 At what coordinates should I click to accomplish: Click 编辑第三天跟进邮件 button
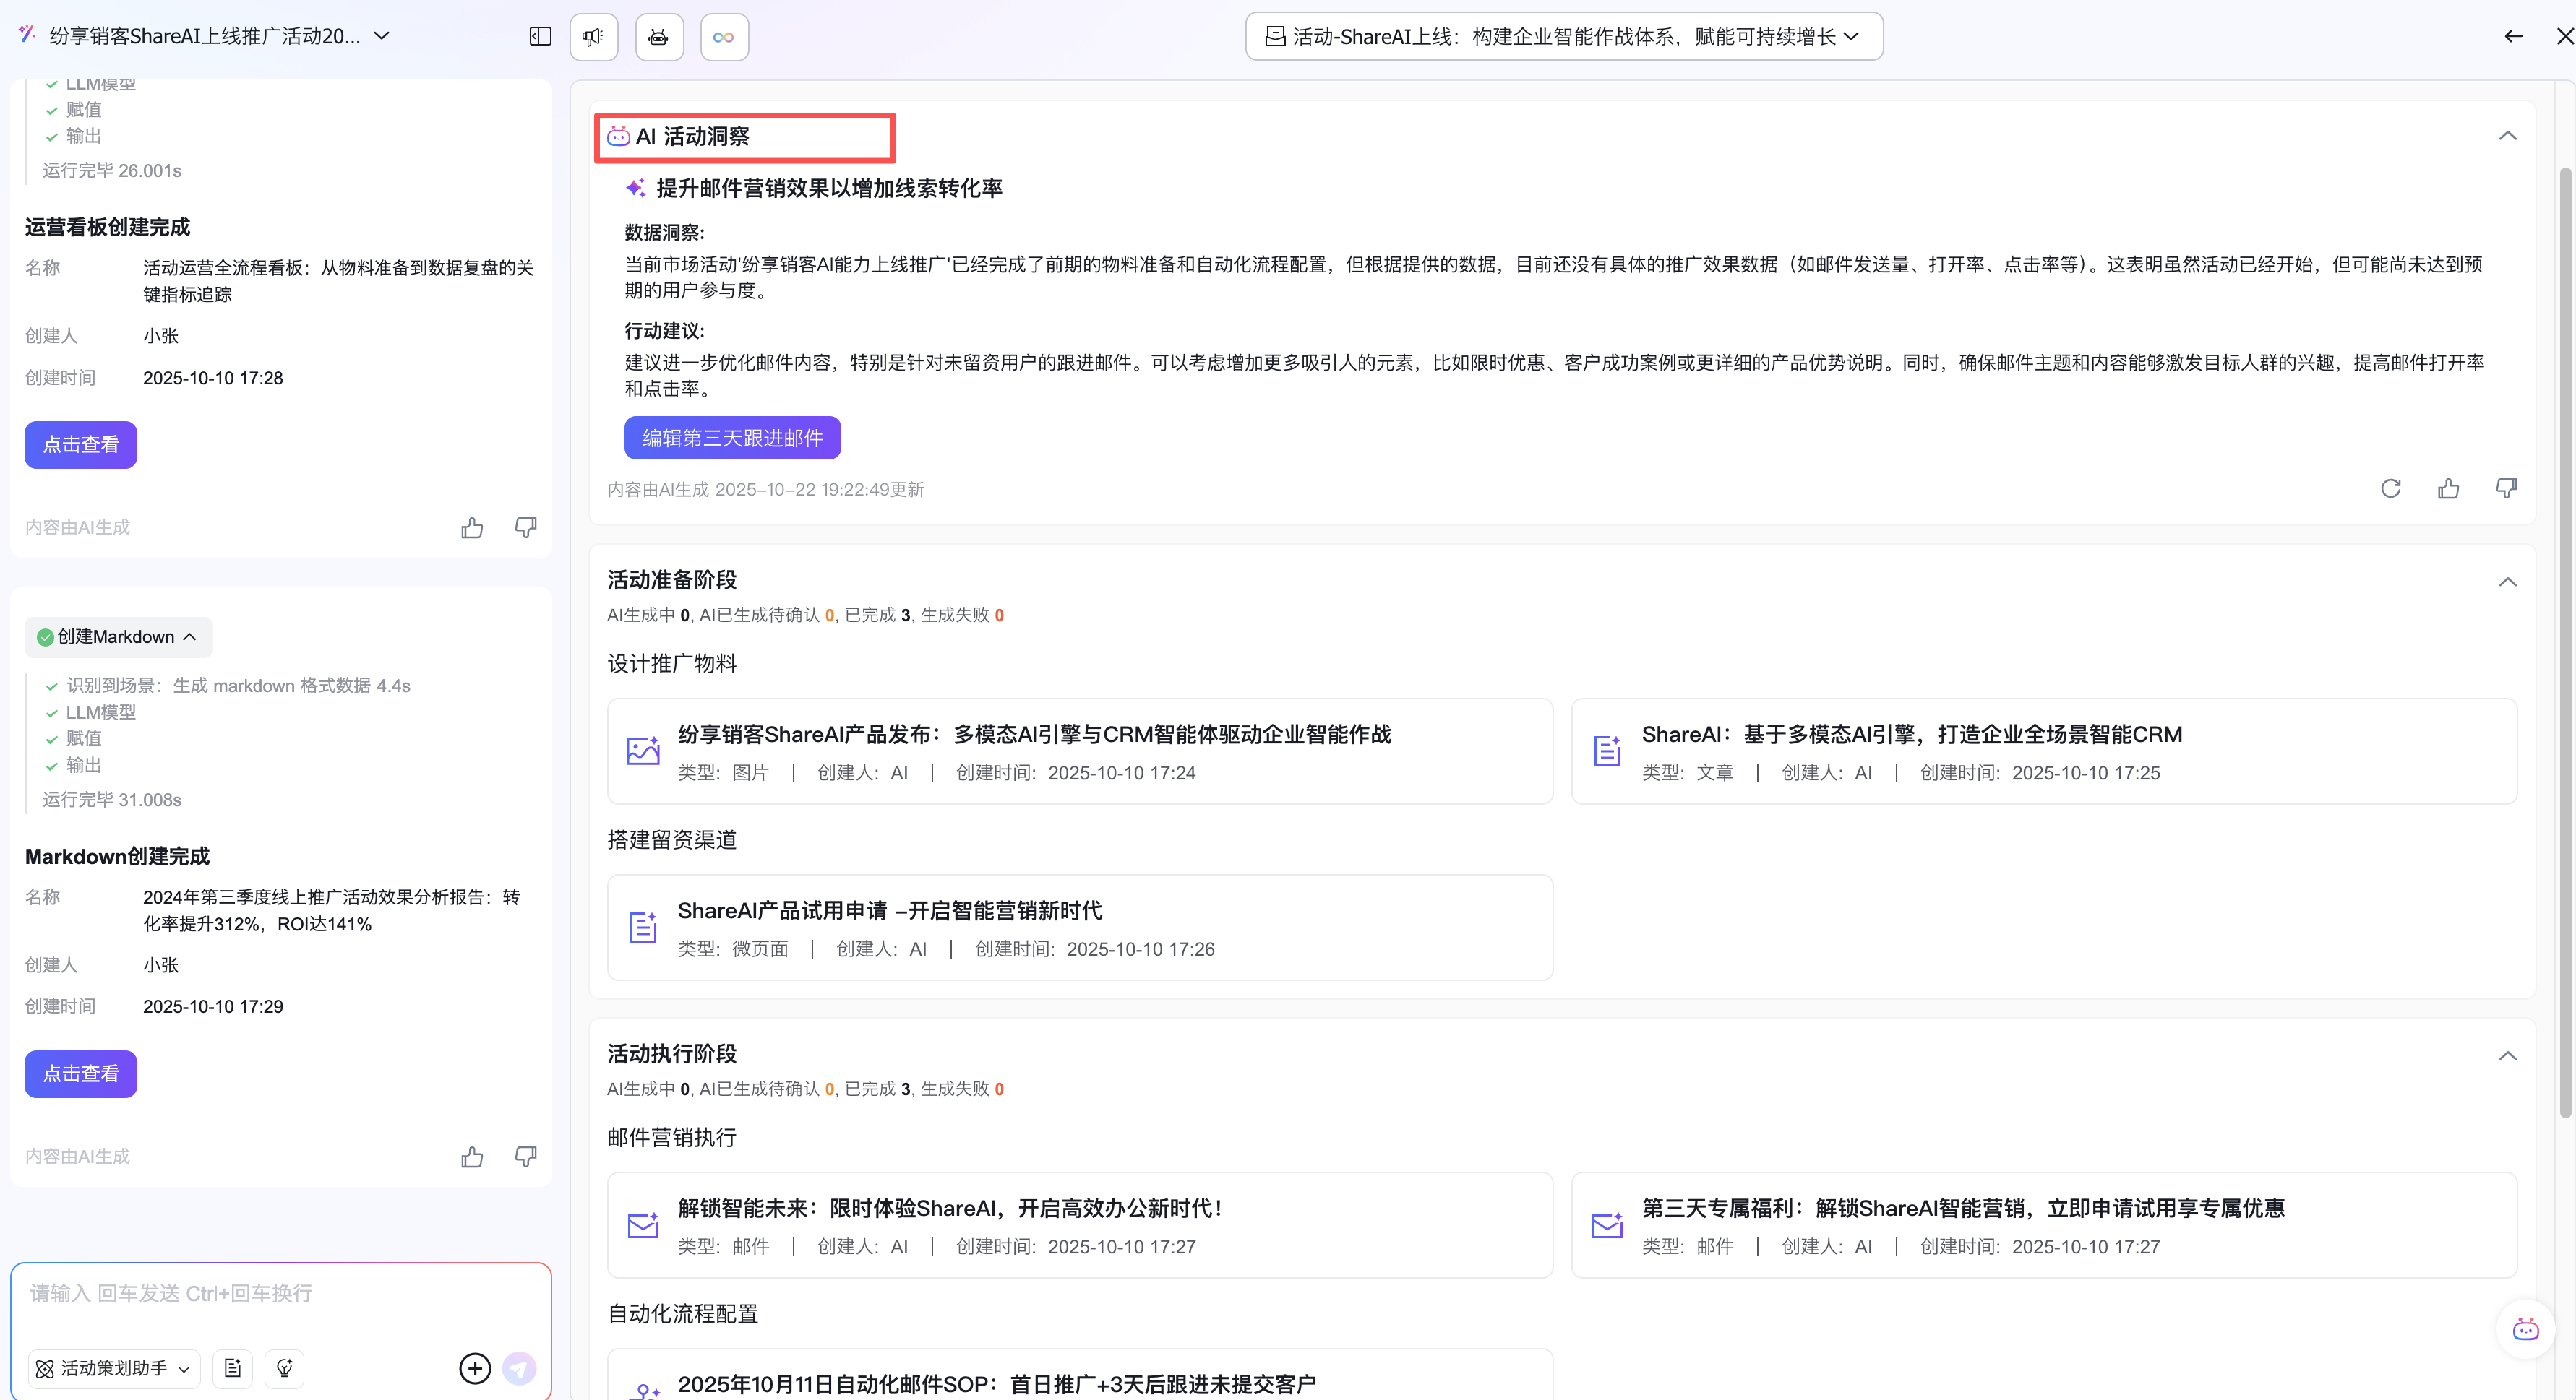(732, 438)
